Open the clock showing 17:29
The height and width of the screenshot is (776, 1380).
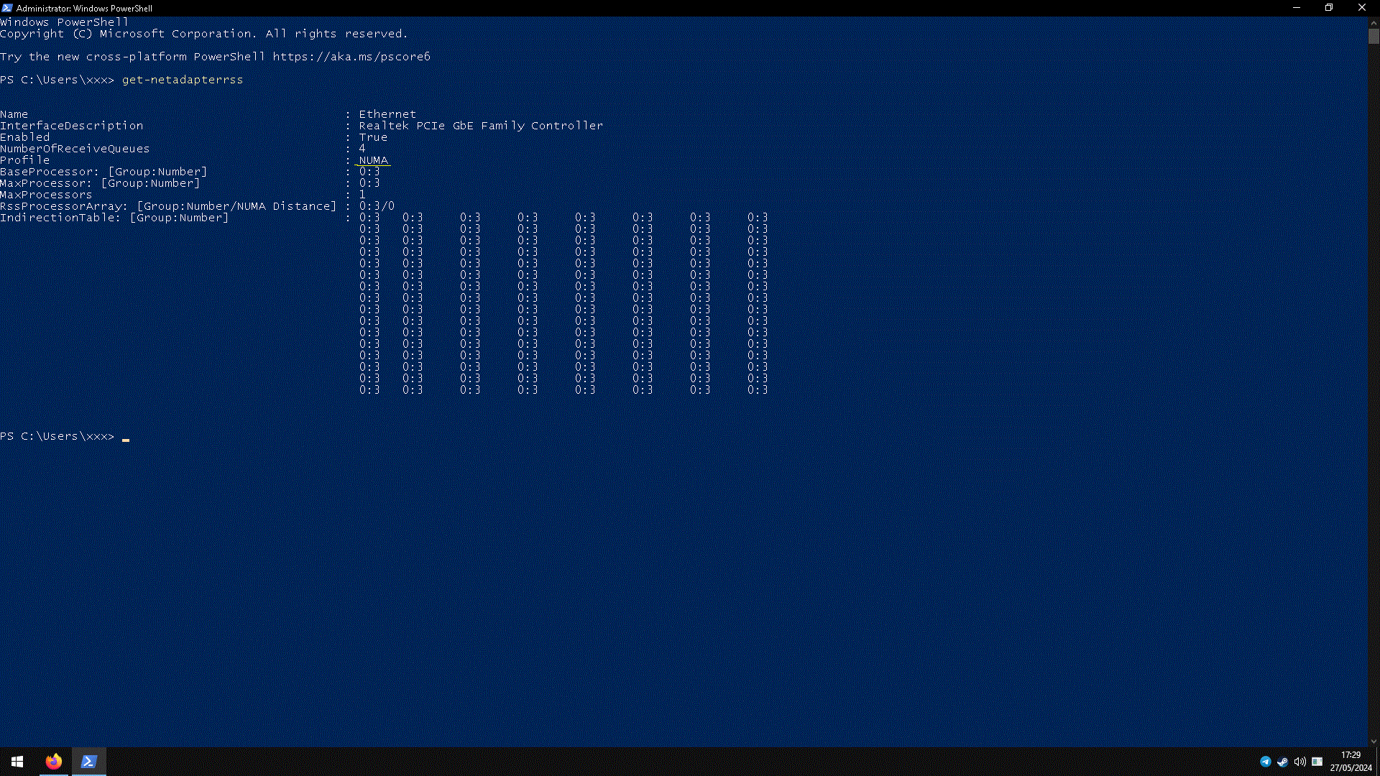[1351, 755]
